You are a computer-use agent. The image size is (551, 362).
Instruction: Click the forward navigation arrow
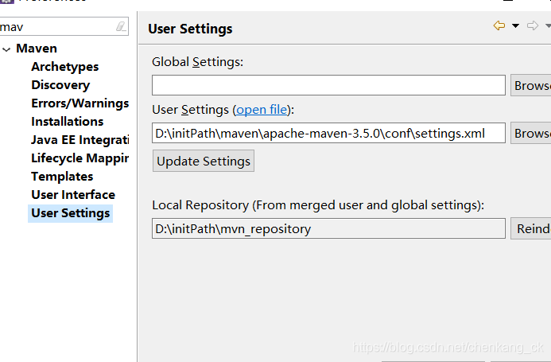533,25
